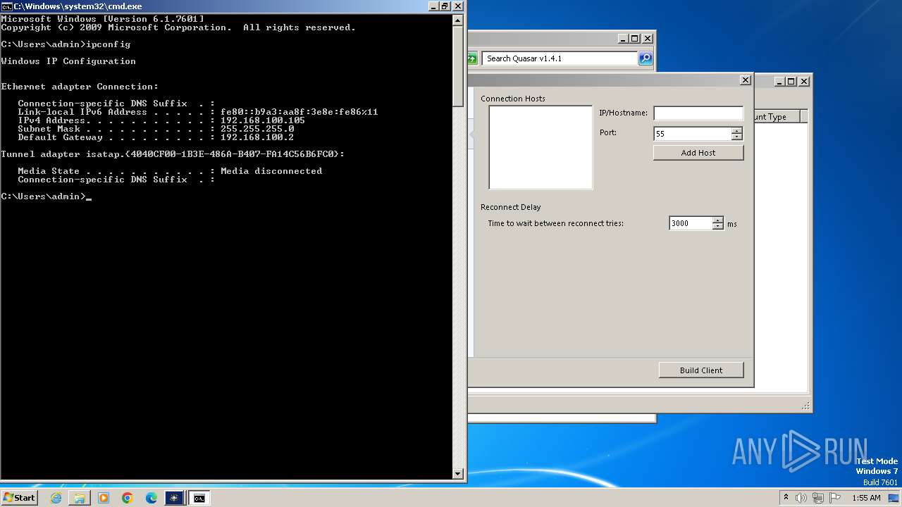
Task: Click into the Port number field
Action: point(692,134)
